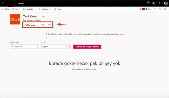The image size is (169, 98).
Task: Click the invite people icon in toolbar
Action: 160,9
